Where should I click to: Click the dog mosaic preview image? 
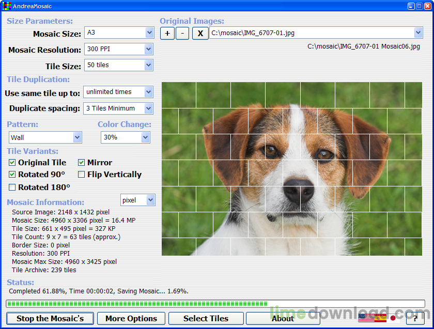(x=291, y=169)
